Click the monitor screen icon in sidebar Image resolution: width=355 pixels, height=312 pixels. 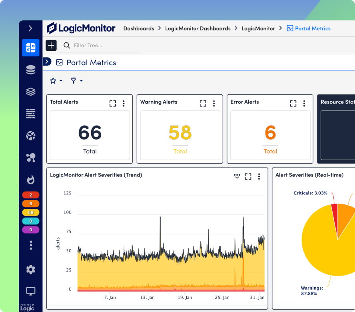(x=31, y=291)
